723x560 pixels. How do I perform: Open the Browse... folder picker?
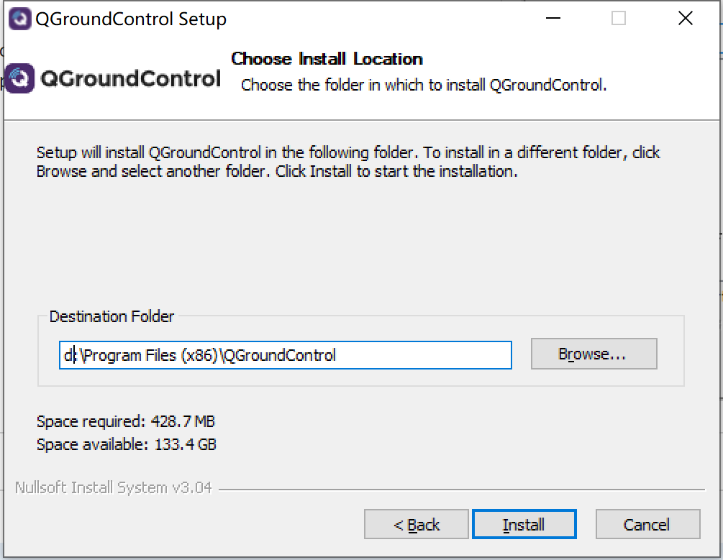[594, 354]
